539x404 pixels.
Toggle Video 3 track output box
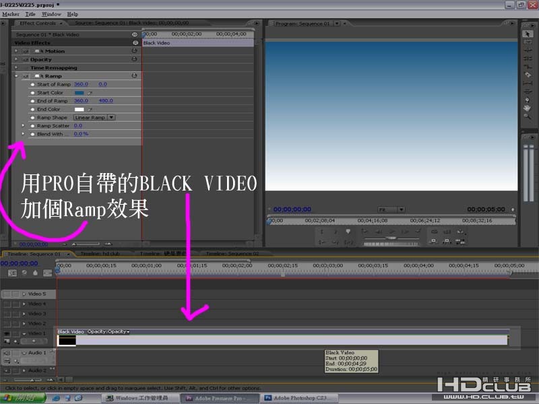tap(7, 314)
